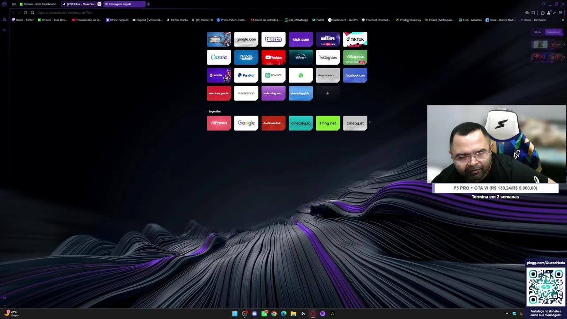The image size is (567, 319).
Task: Open the Disney+ speed dial tile
Action: click(301, 57)
